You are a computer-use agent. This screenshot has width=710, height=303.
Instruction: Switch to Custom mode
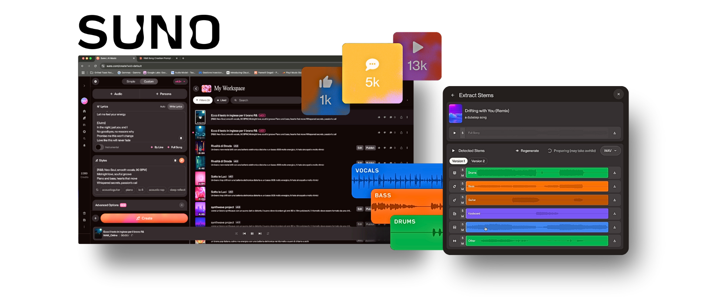[x=149, y=82]
